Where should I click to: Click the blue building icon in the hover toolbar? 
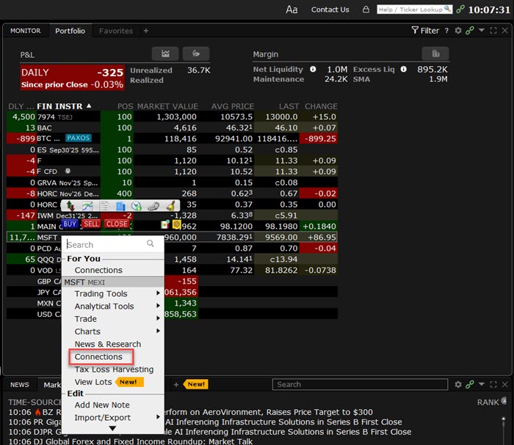pyautogui.click(x=120, y=206)
